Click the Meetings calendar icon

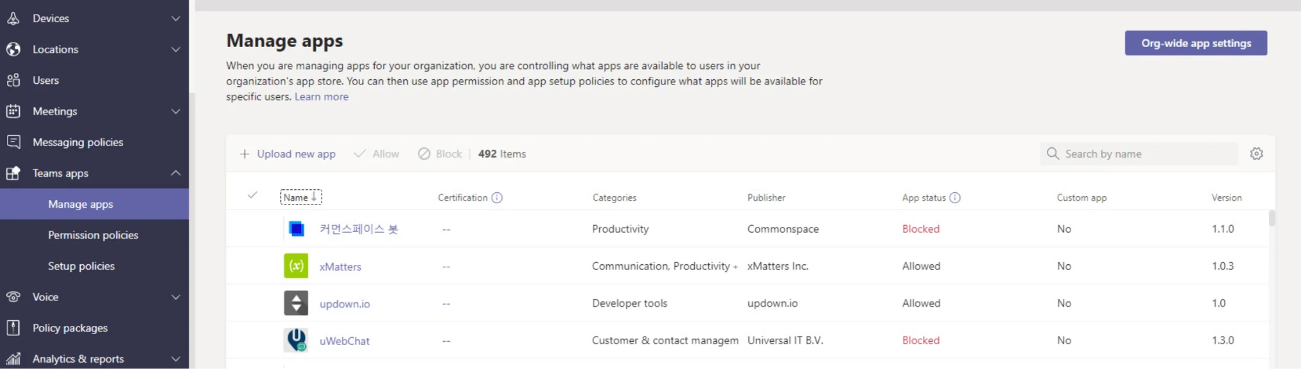tap(13, 111)
